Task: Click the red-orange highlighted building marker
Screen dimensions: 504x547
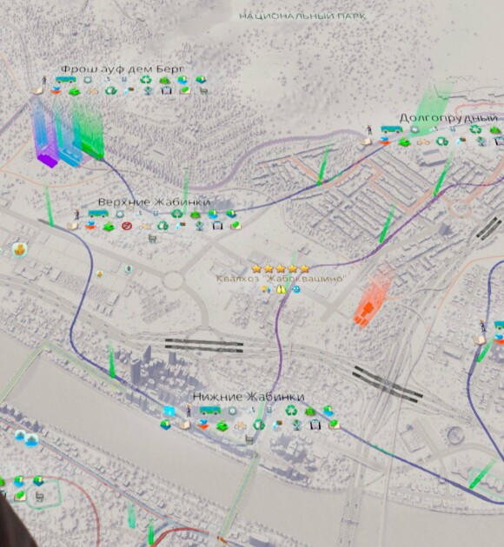Action: pos(371,299)
